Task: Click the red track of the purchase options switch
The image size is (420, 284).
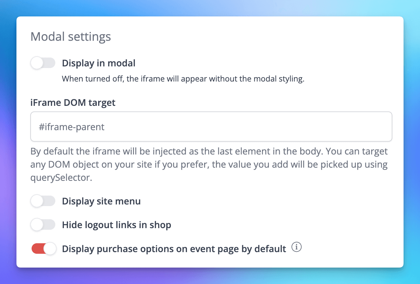Action: [37, 249]
